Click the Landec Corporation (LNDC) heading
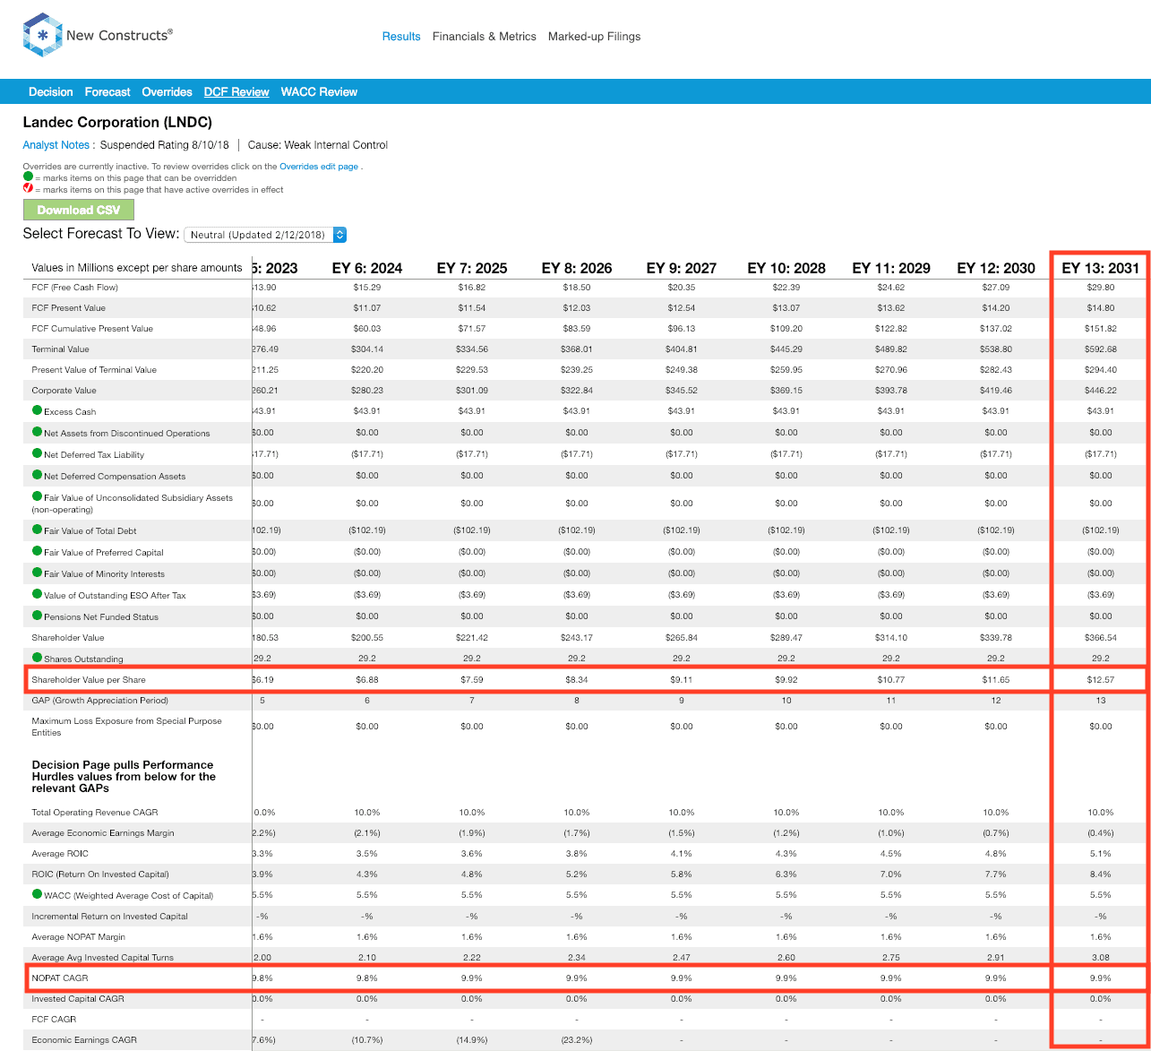 (117, 122)
